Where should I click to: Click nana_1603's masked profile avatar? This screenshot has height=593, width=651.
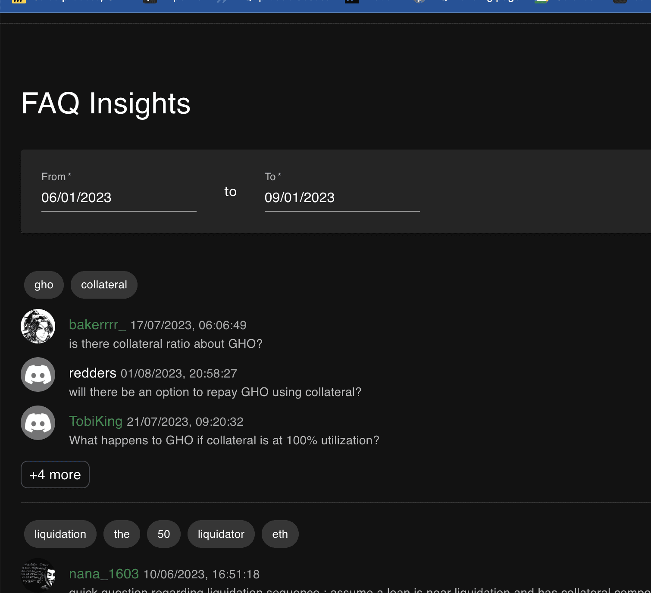[x=38, y=575]
